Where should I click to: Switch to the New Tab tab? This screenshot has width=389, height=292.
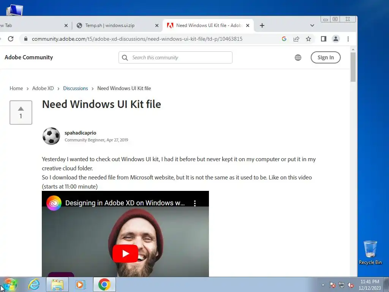[x=32, y=25]
